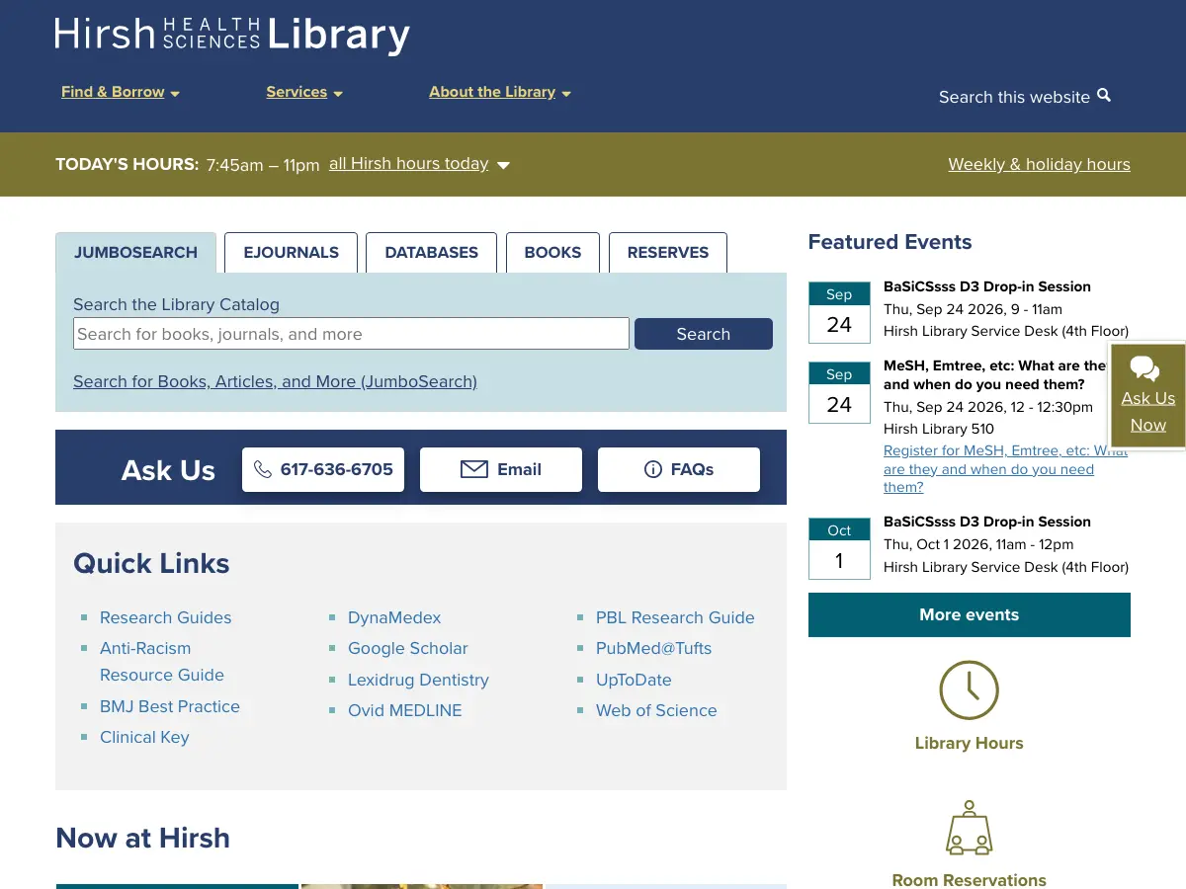1186x889 pixels.
Task: Open MeSH, Emtree, etc event title
Action: pyautogui.click(x=995, y=374)
